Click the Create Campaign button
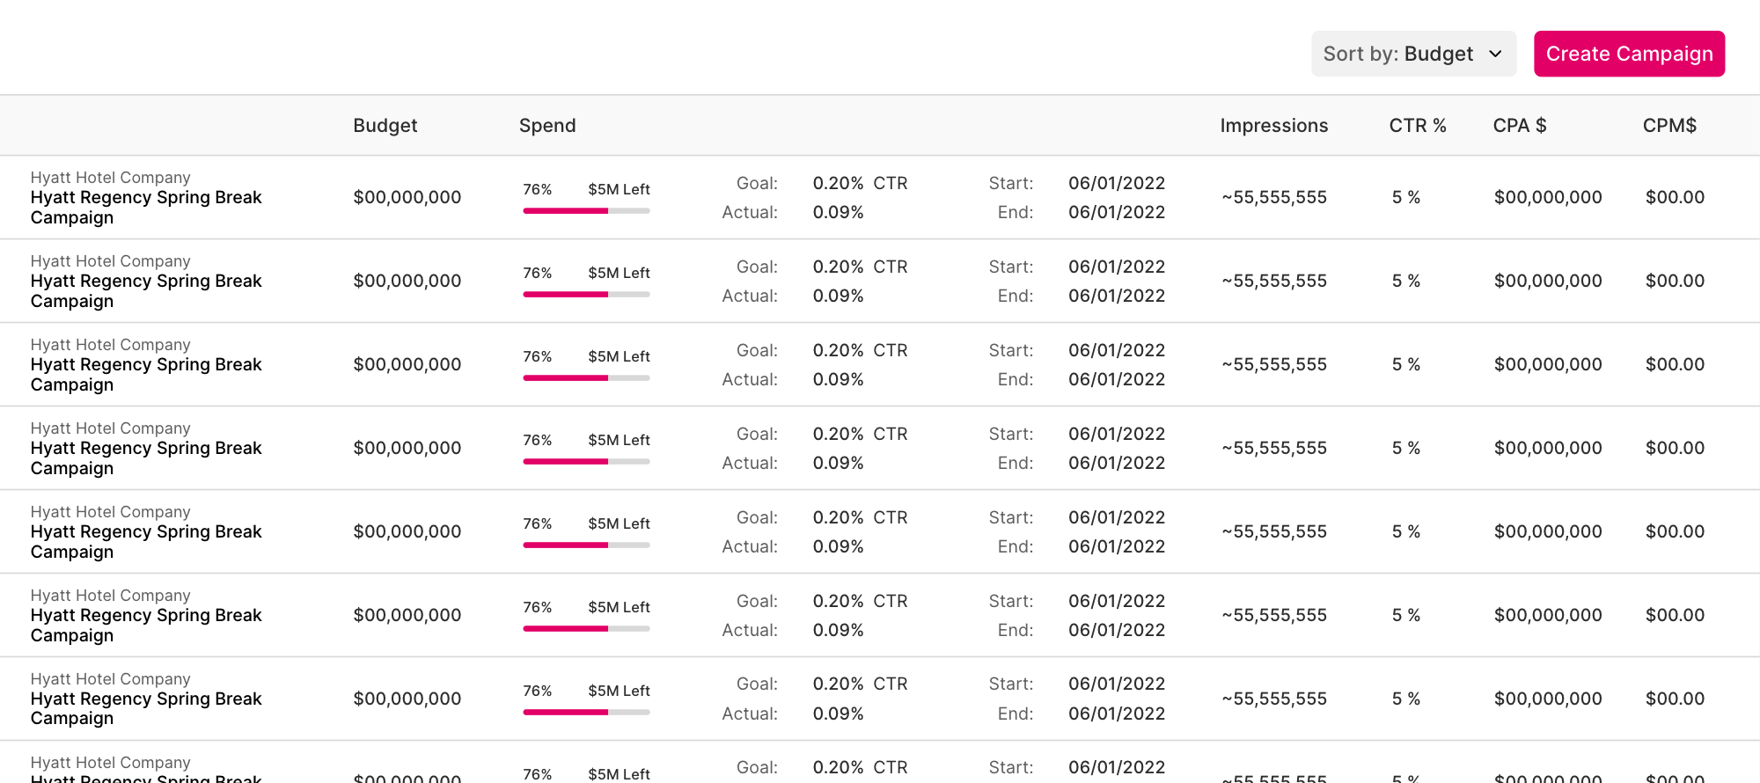This screenshot has height=783, width=1760. [x=1629, y=54]
